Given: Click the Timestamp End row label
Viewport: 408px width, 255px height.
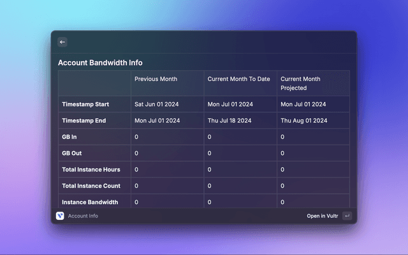Looking at the screenshot, I should tap(84, 120).
